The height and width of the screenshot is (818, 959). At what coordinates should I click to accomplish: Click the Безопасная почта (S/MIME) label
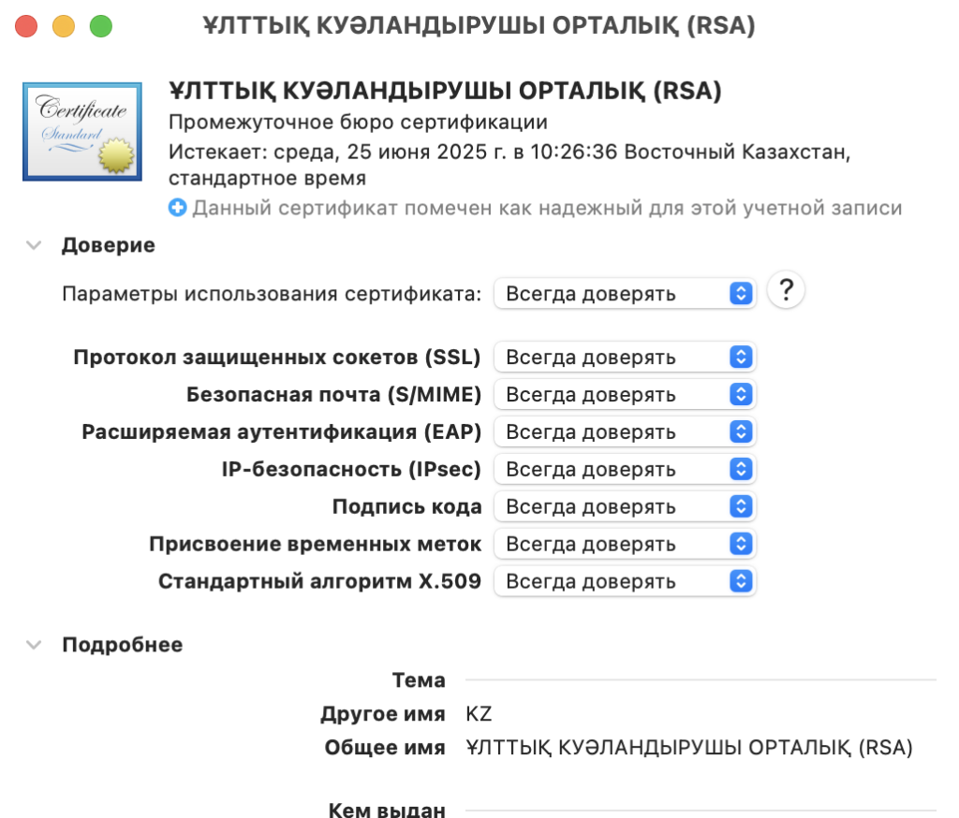click(334, 394)
